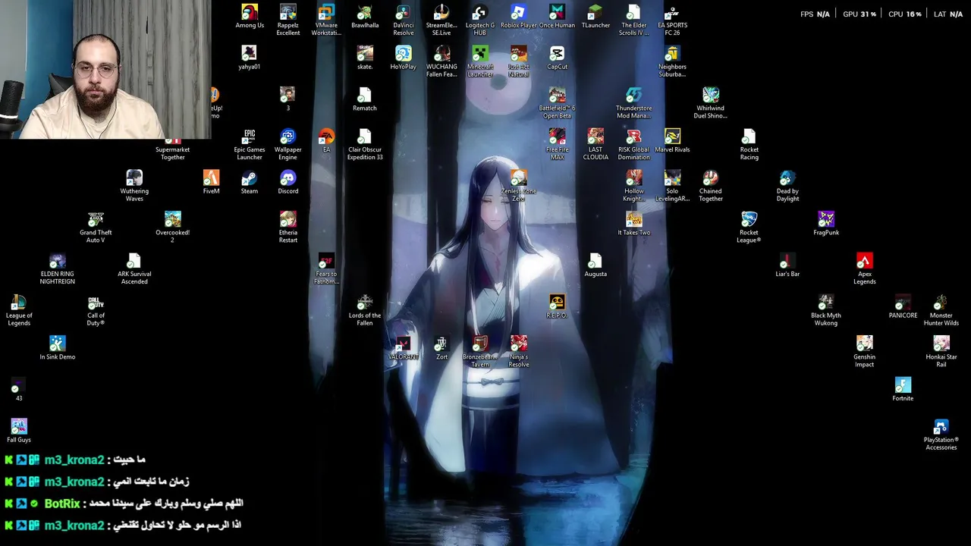Select the Overcooked! 2 icon

172,227
